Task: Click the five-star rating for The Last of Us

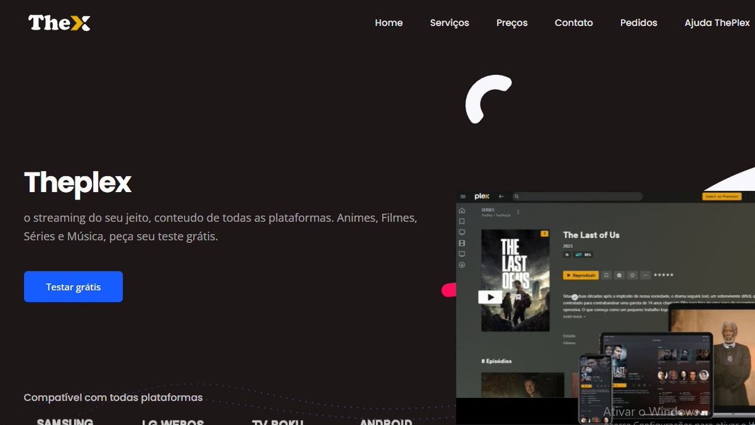Action: pos(664,275)
